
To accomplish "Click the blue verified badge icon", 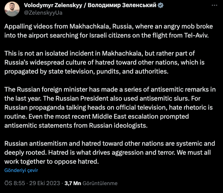I will point(161,5).
